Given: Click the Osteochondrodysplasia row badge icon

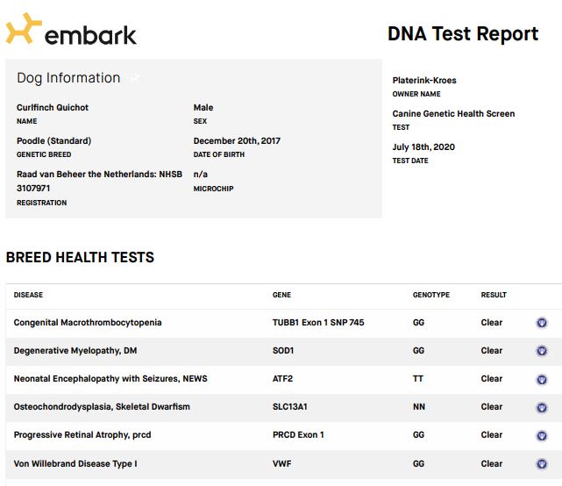Looking at the screenshot, I should click(542, 407).
